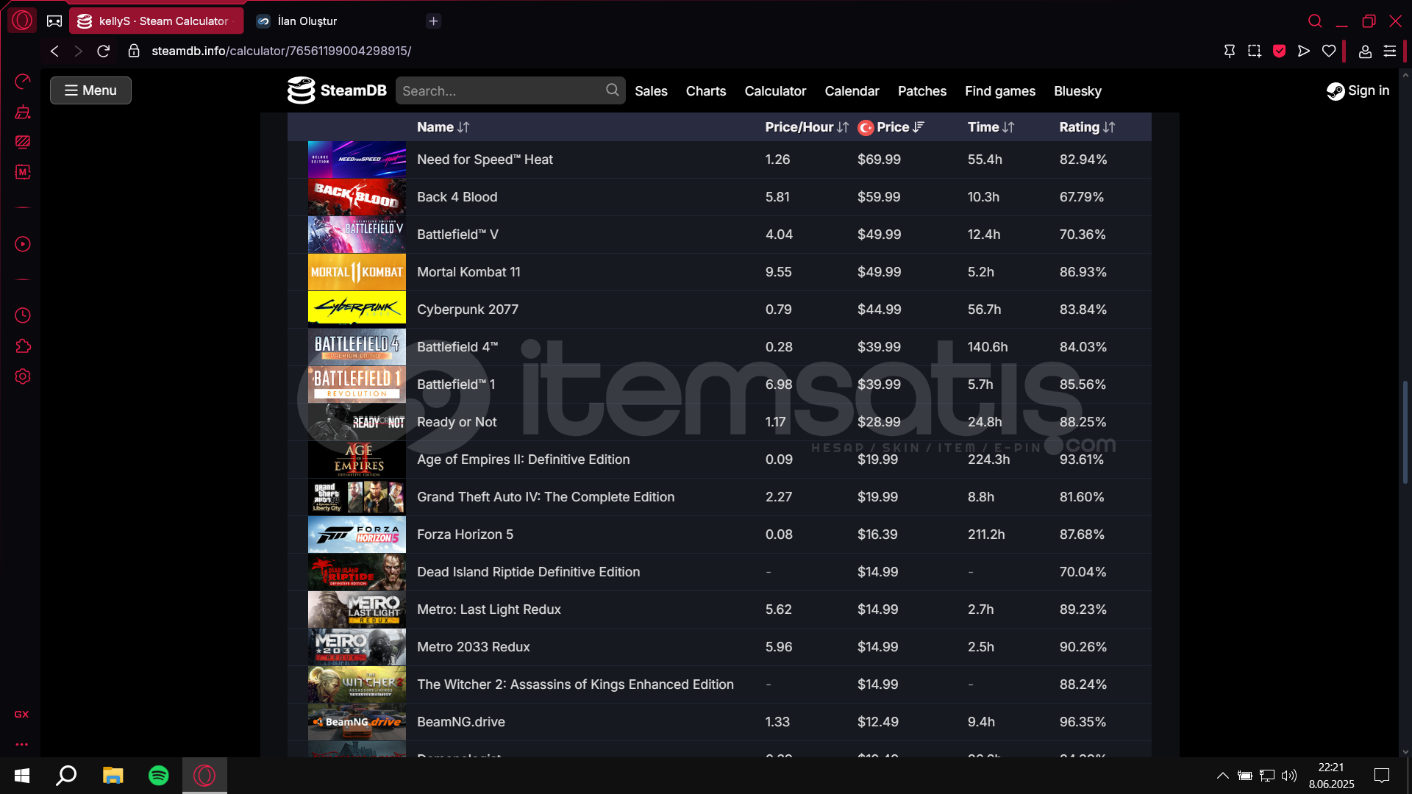The width and height of the screenshot is (1412, 794).
Task: Open the Calendar page
Action: point(852,91)
